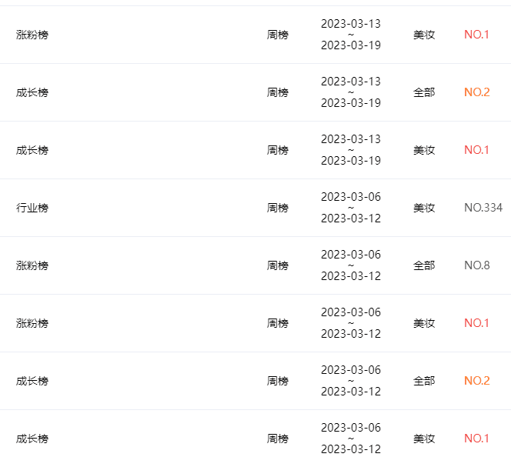Click date range in the bottom-most row
This screenshot has height=467, width=511.
(351, 439)
